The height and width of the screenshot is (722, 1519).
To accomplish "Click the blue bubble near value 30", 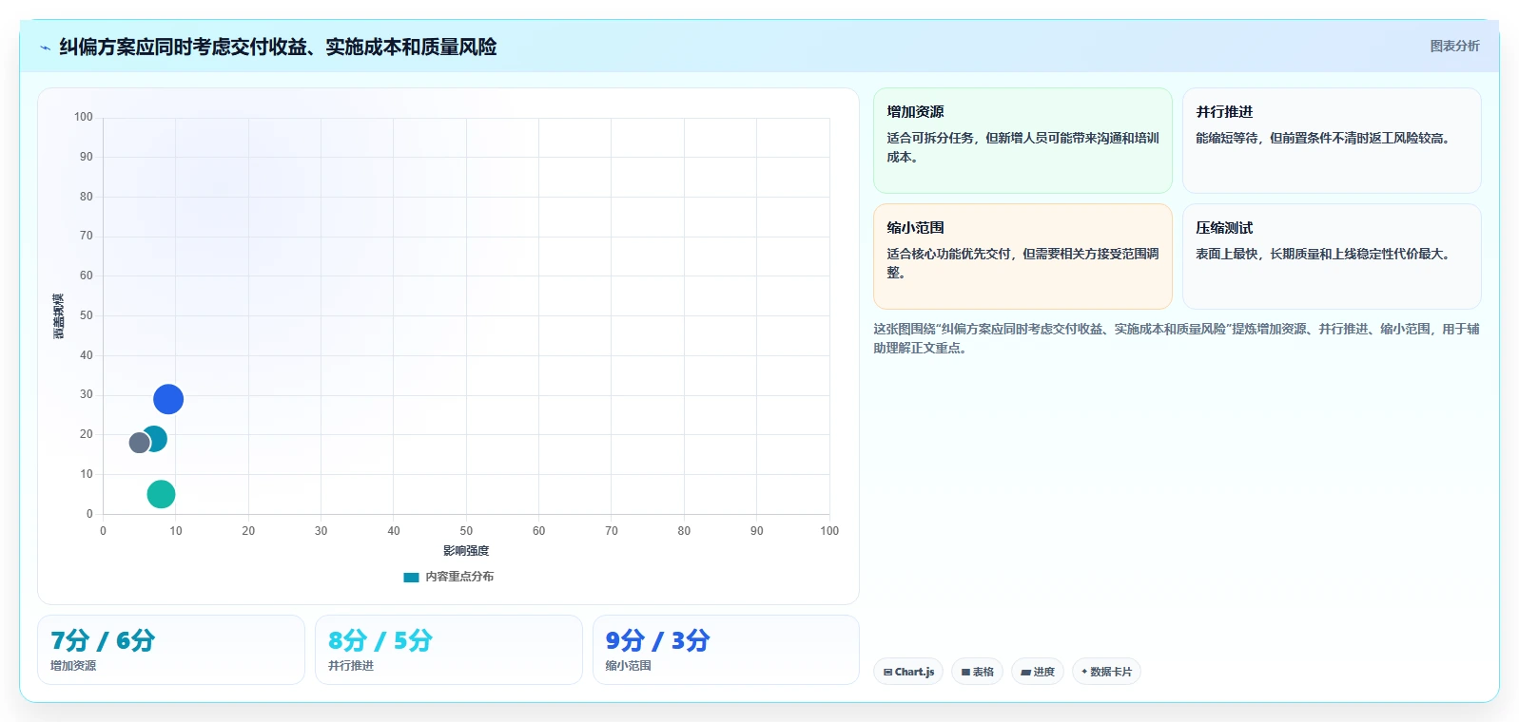I will (x=168, y=399).
